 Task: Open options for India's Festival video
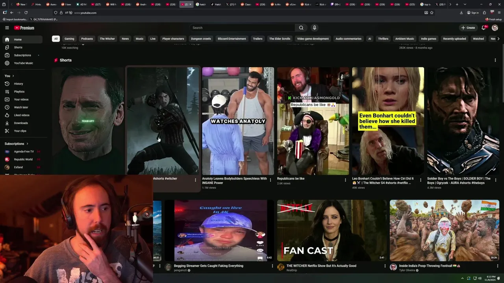(x=498, y=266)
